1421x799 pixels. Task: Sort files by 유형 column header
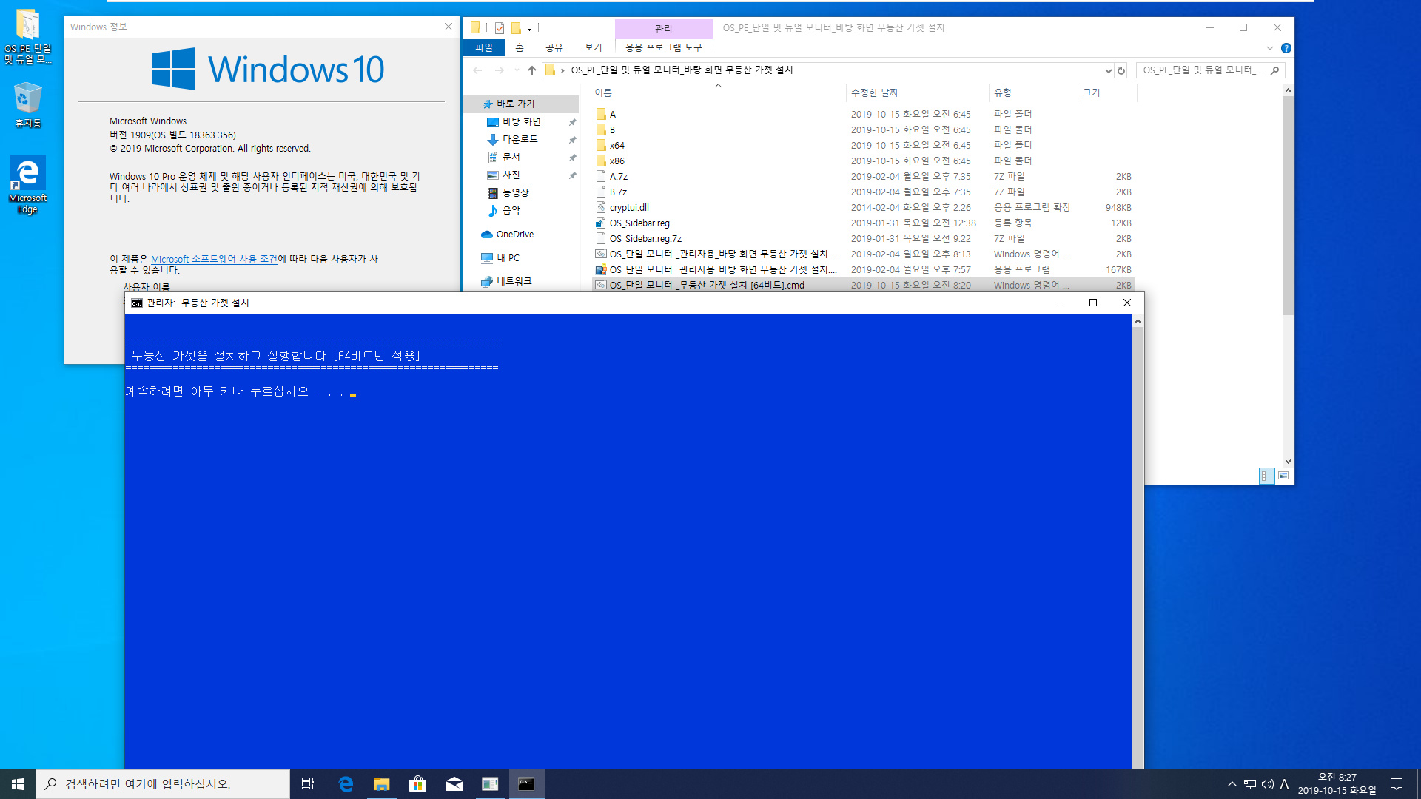1033,93
